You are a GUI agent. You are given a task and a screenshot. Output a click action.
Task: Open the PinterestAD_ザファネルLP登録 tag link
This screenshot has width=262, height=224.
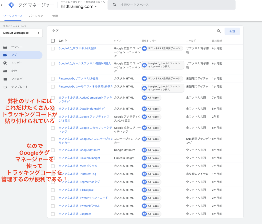(78, 79)
